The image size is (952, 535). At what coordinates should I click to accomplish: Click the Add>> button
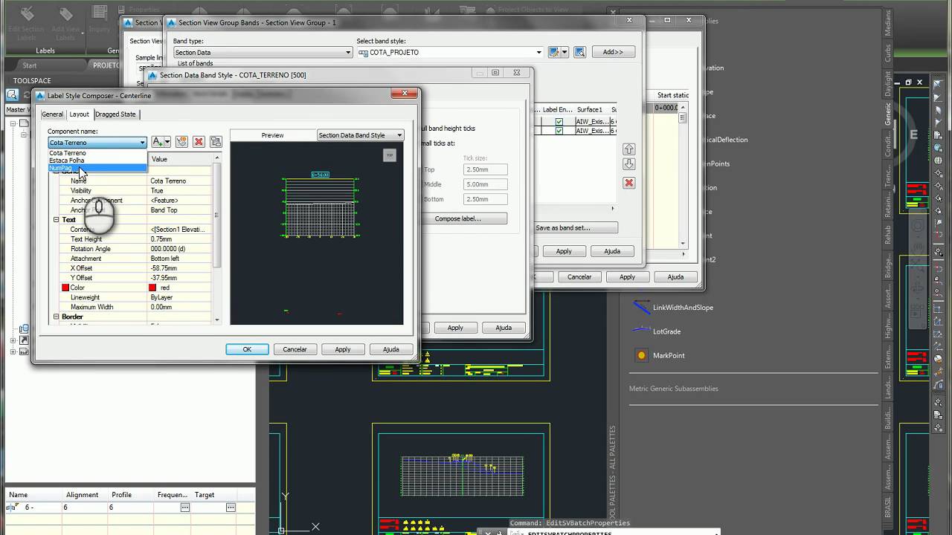point(613,52)
